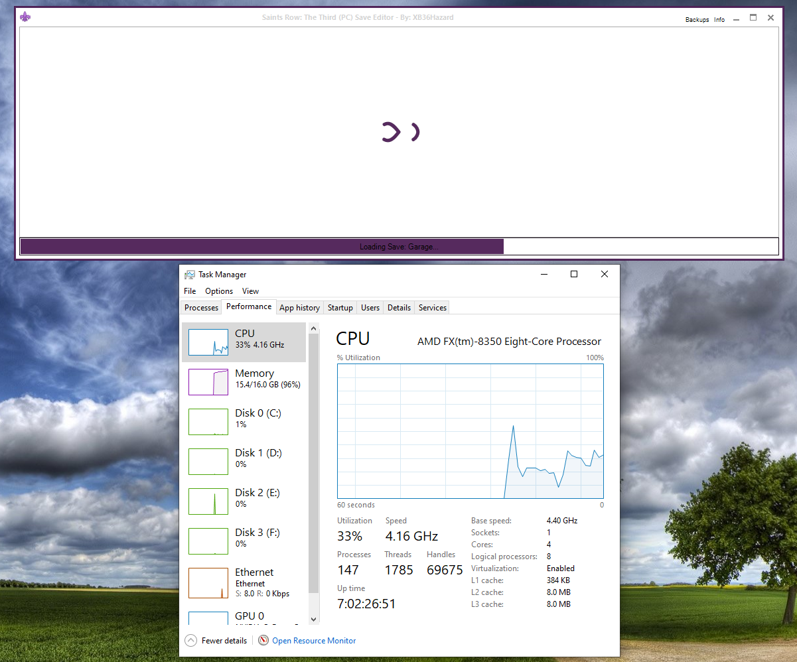Click the Processes count 147
Viewport: 797px width, 662px height.
(348, 570)
